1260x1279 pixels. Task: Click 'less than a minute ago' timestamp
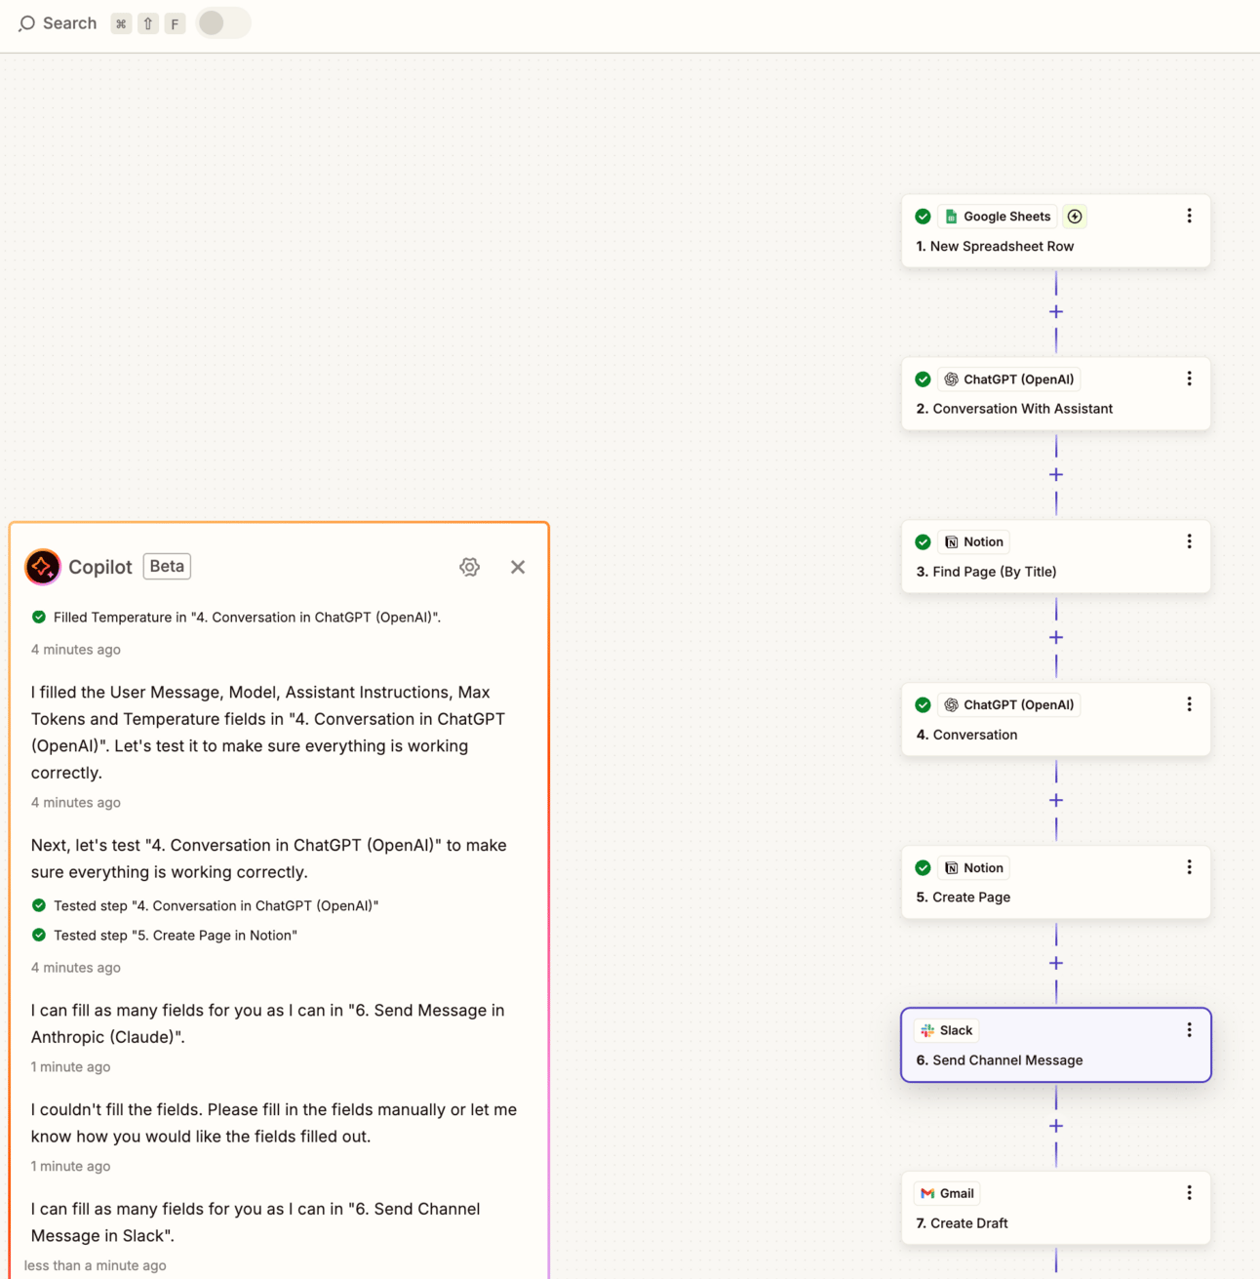pos(96,1266)
